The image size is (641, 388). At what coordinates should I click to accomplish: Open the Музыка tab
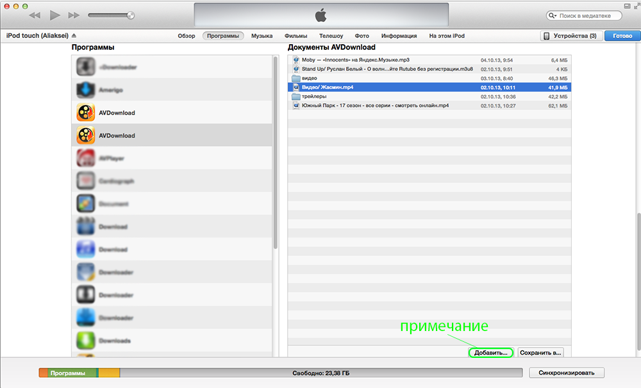tap(262, 36)
